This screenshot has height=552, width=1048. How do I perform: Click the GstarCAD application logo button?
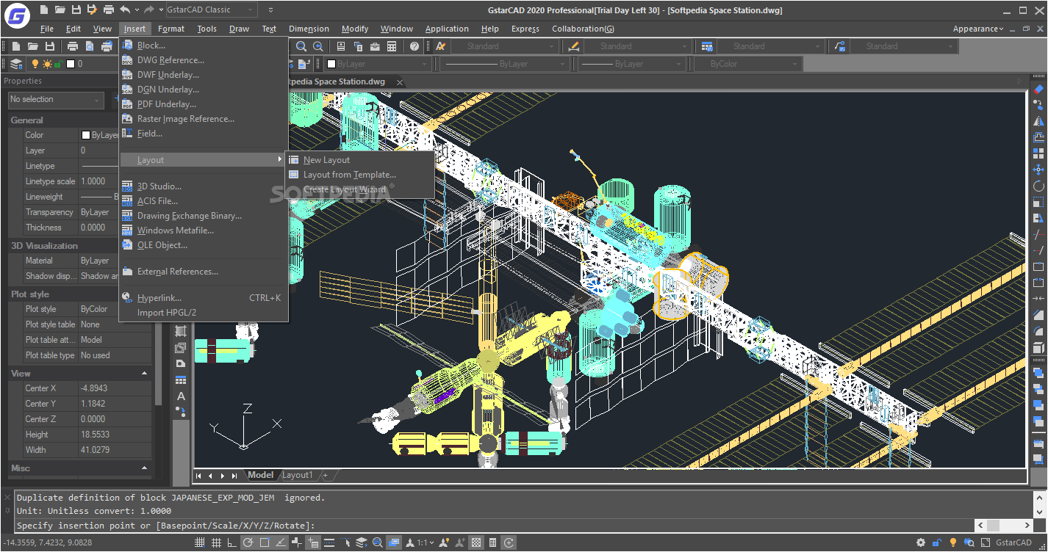pos(16,15)
